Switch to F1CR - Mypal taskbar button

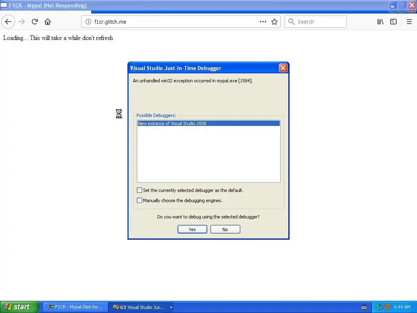[x=75, y=307]
